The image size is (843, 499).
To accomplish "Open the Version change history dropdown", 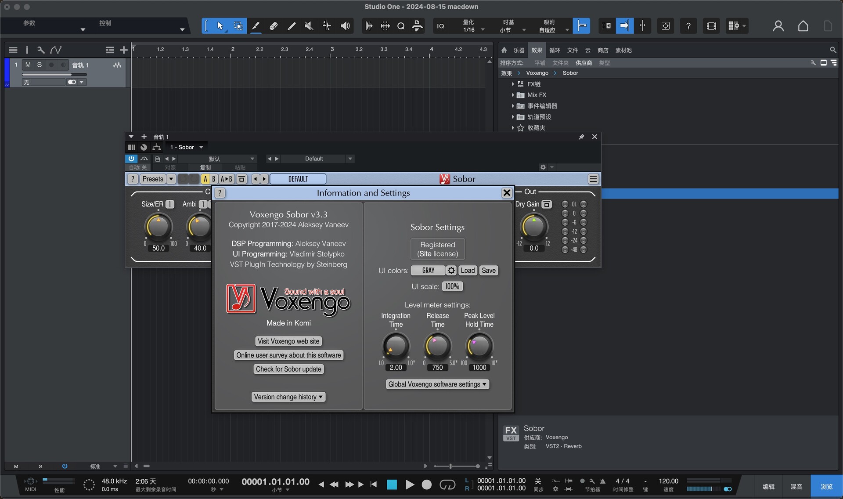I will [288, 397].
